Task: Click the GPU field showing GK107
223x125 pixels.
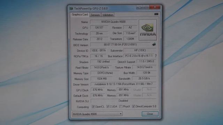Action: click(99, 27)
